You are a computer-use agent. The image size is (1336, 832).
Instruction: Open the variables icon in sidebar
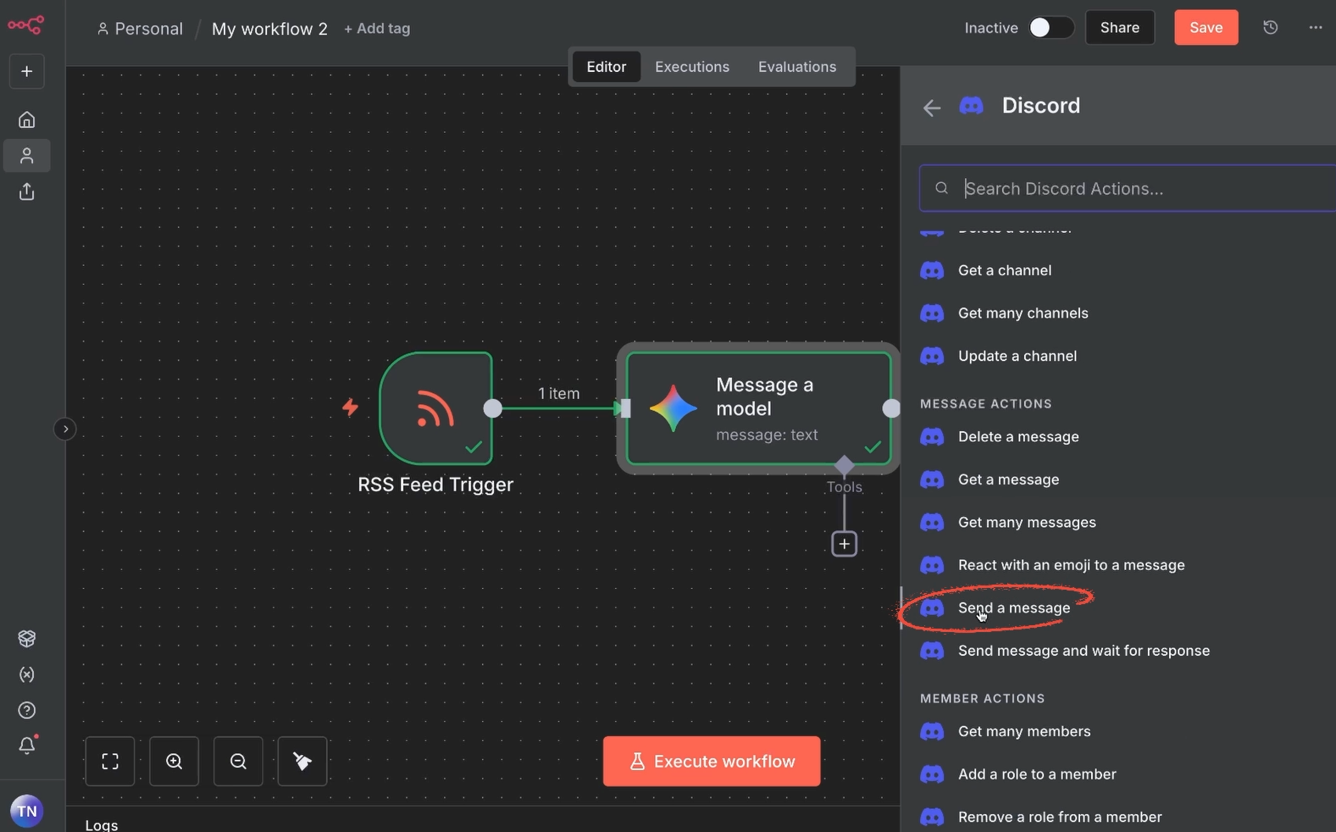point(27,674)
